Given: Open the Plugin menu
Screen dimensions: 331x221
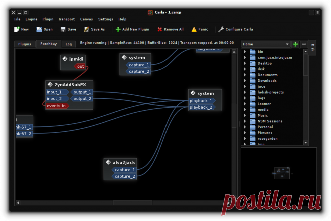Looking at the screenshot, I should coord(48,19).
